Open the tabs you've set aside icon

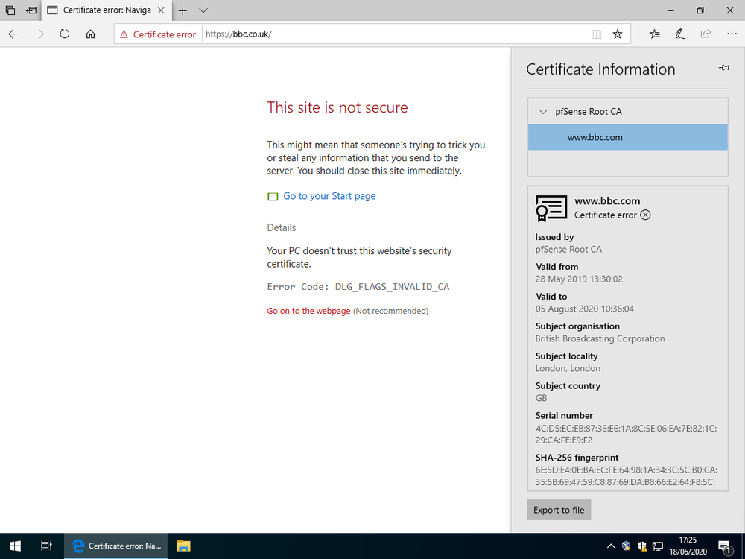pos(10,10)
